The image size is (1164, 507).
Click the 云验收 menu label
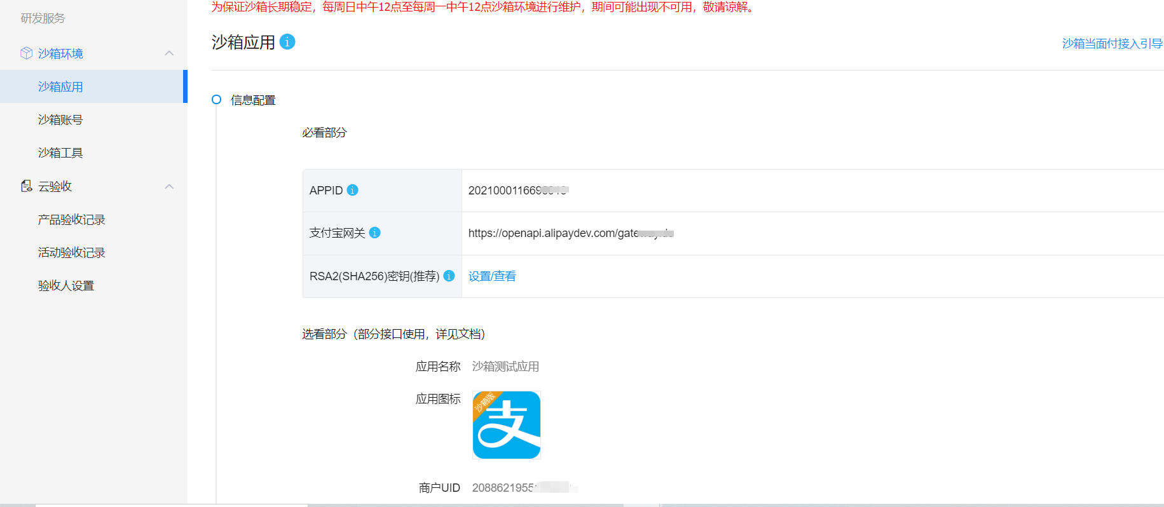pos(55,186)
